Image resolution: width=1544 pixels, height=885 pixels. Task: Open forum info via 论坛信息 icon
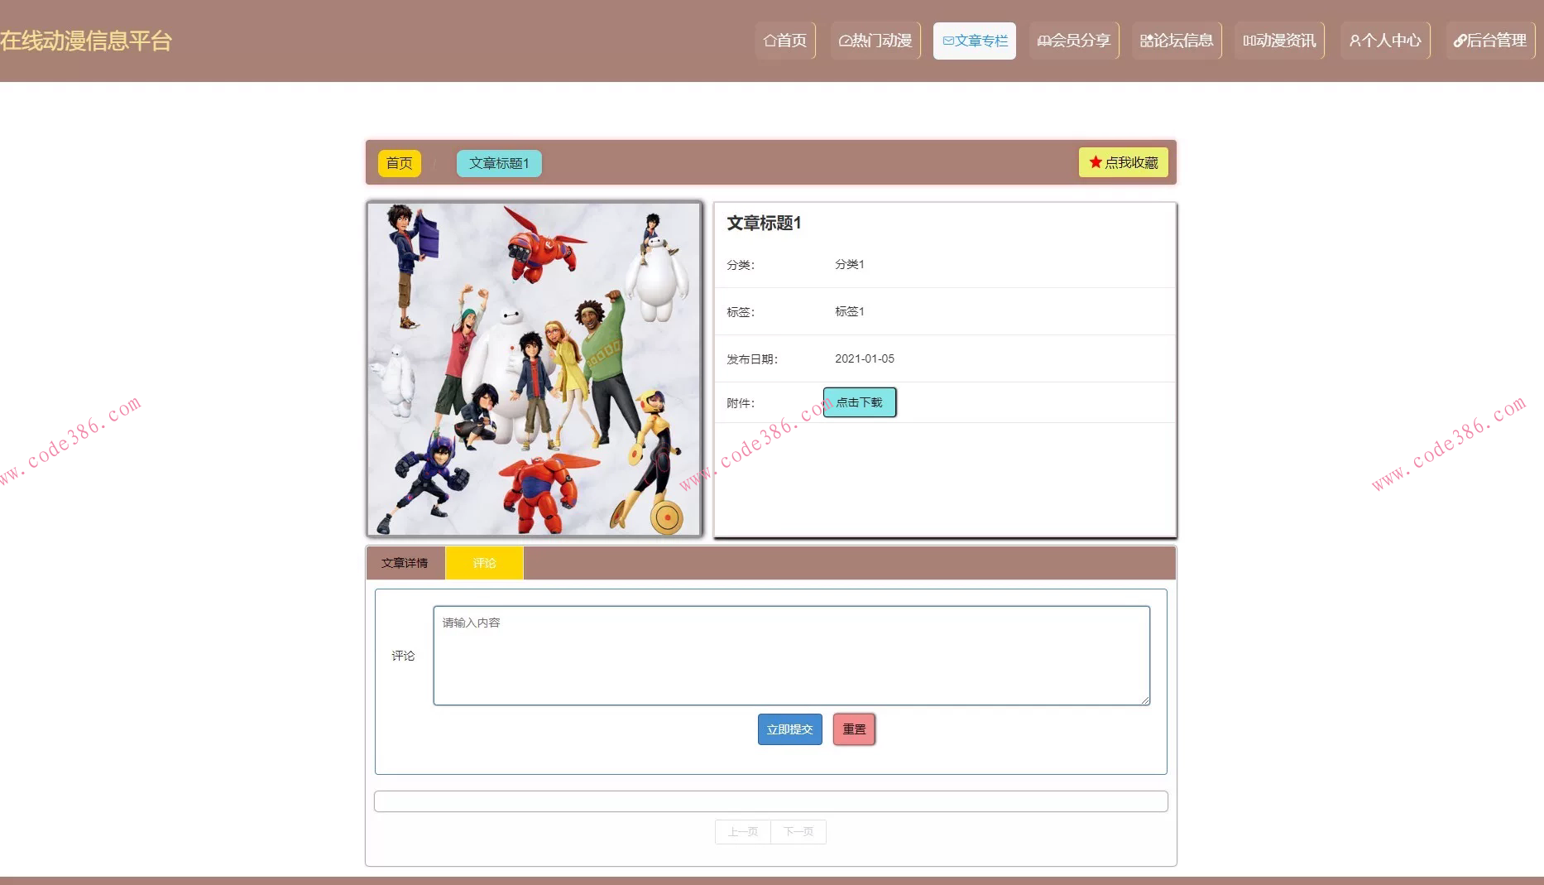[1146, 39]
